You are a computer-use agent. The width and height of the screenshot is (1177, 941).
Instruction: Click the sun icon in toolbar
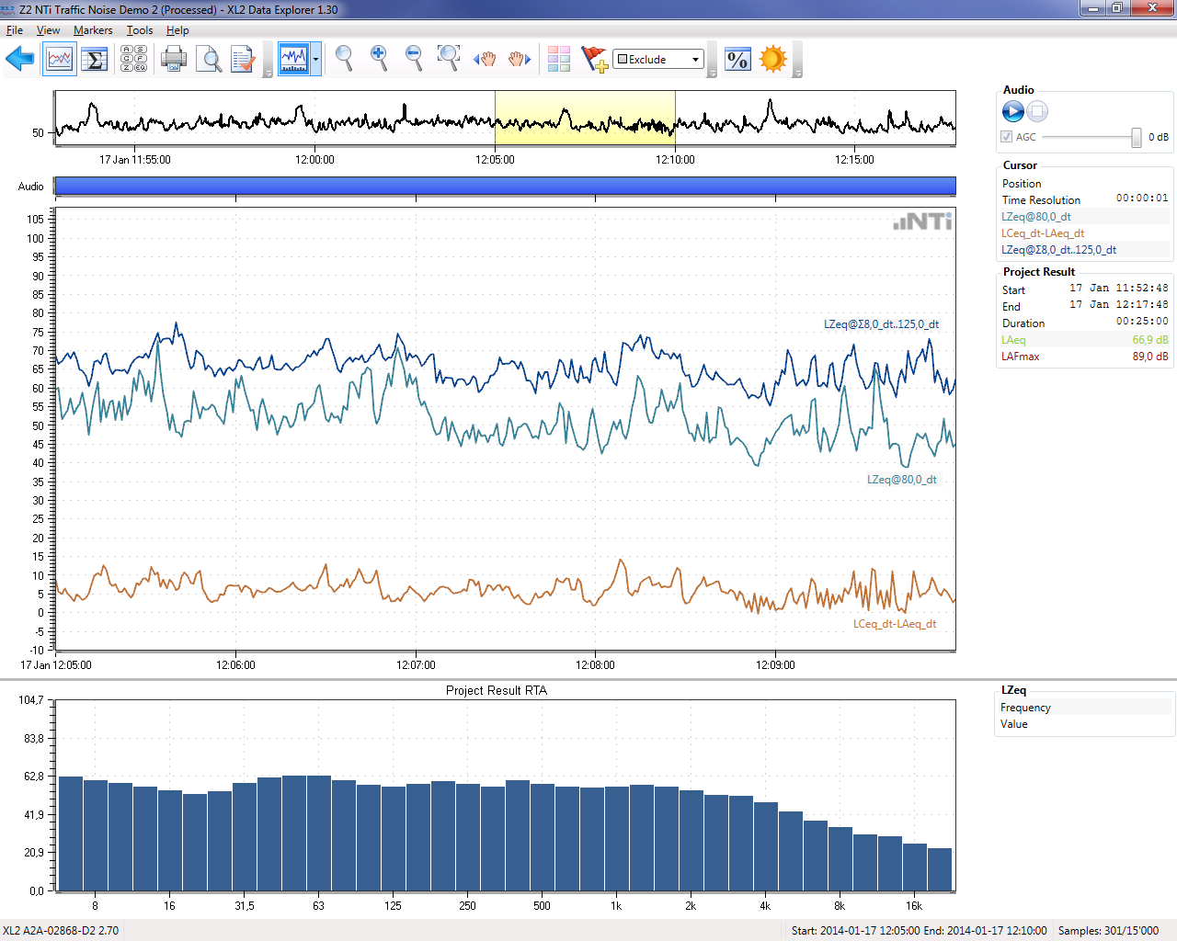[773, 60]
